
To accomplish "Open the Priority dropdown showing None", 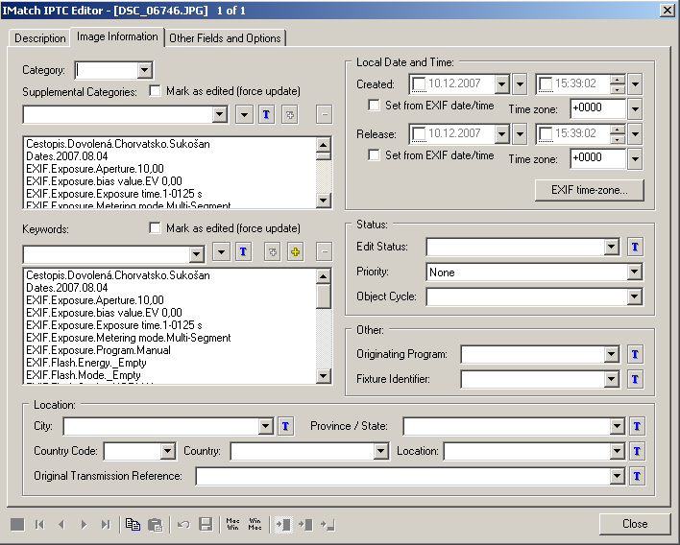I will (x=635, y=272).
